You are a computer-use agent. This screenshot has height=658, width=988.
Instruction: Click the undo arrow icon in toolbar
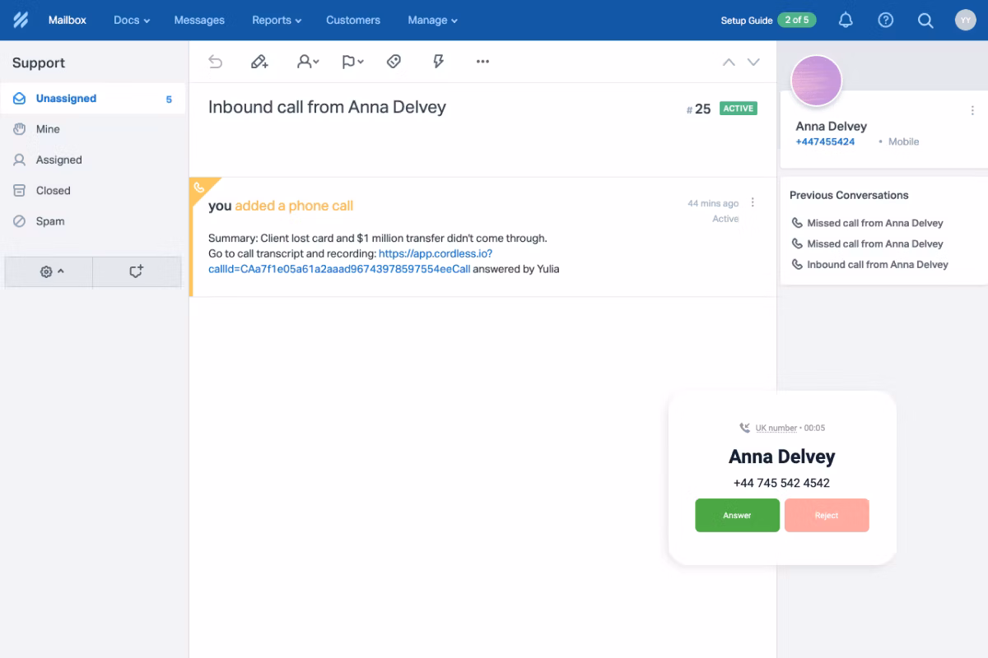tap(216, 62)
